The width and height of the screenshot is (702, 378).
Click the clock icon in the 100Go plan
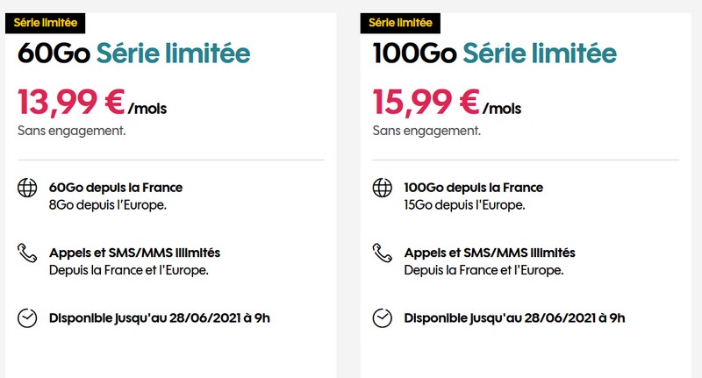(383, 317)
